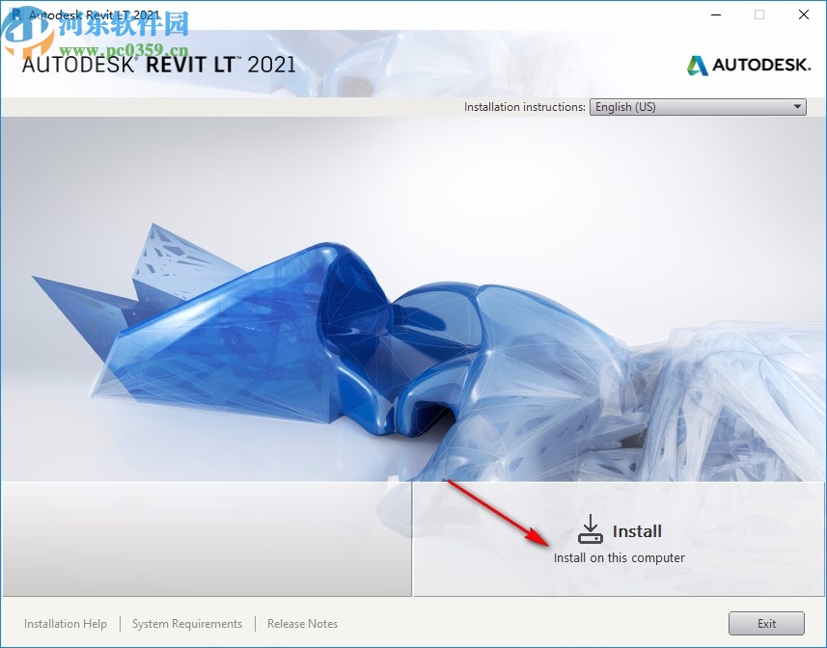Minimize the installer window

[715, 14]
